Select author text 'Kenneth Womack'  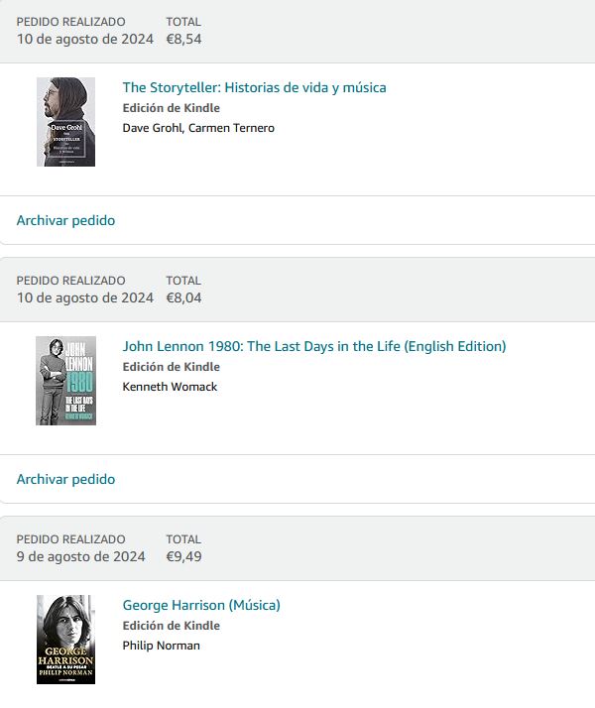coord(170,387)
